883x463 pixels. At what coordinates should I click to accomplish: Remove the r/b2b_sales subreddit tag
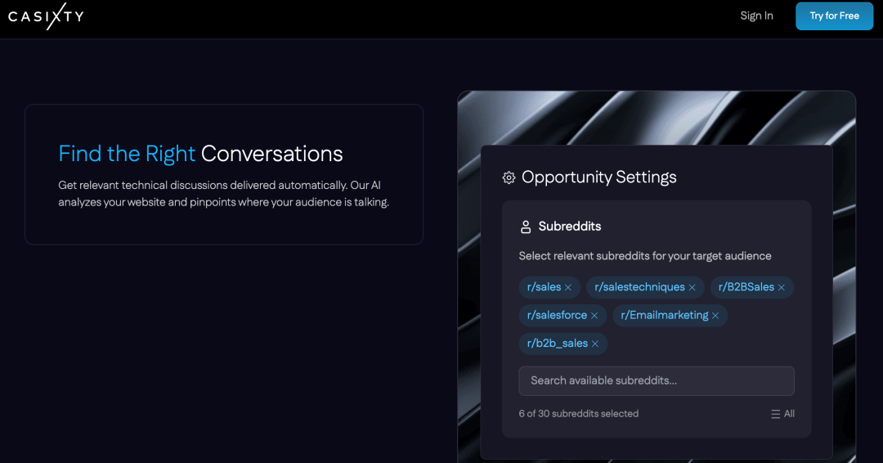point(595,344)
